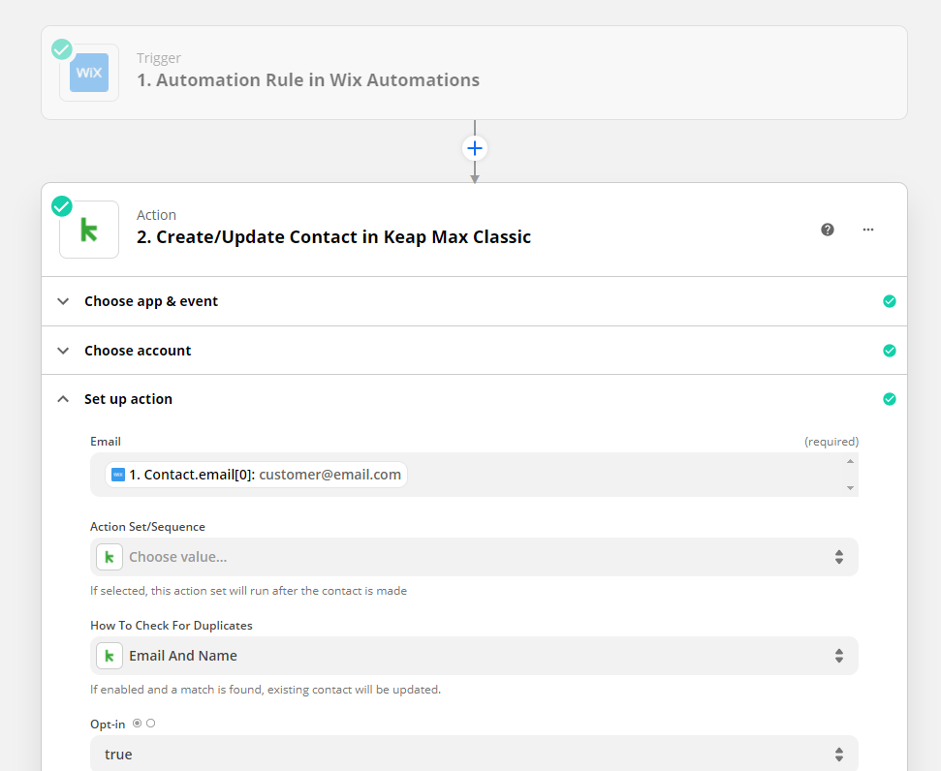Open the Opt-in true dropdown
941x771 pixels.
[x=474, y=754]
